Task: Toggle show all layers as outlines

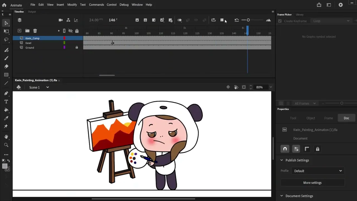Action: [64, 31]
